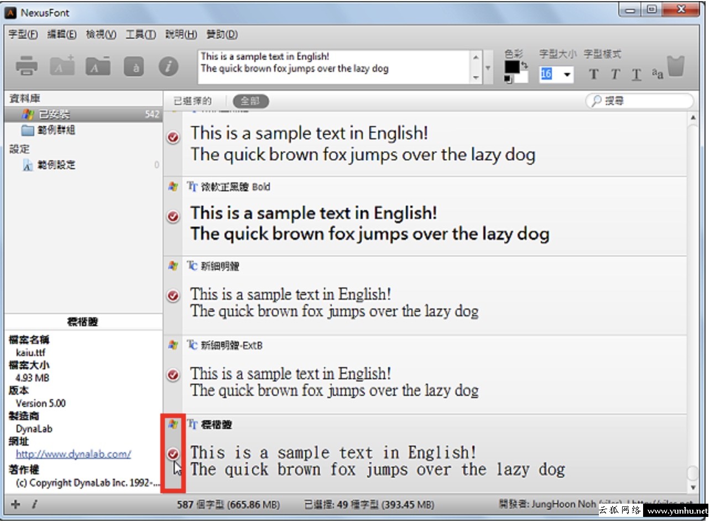Toggle red checkmark of the topmost font row

click(173, 137)
